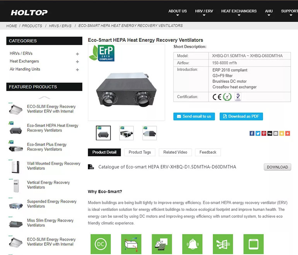The width and height of the screenshot is (298, 255).
Task: Share page on Pinterest
Action: pyautogui.click(x=264, y=133)
